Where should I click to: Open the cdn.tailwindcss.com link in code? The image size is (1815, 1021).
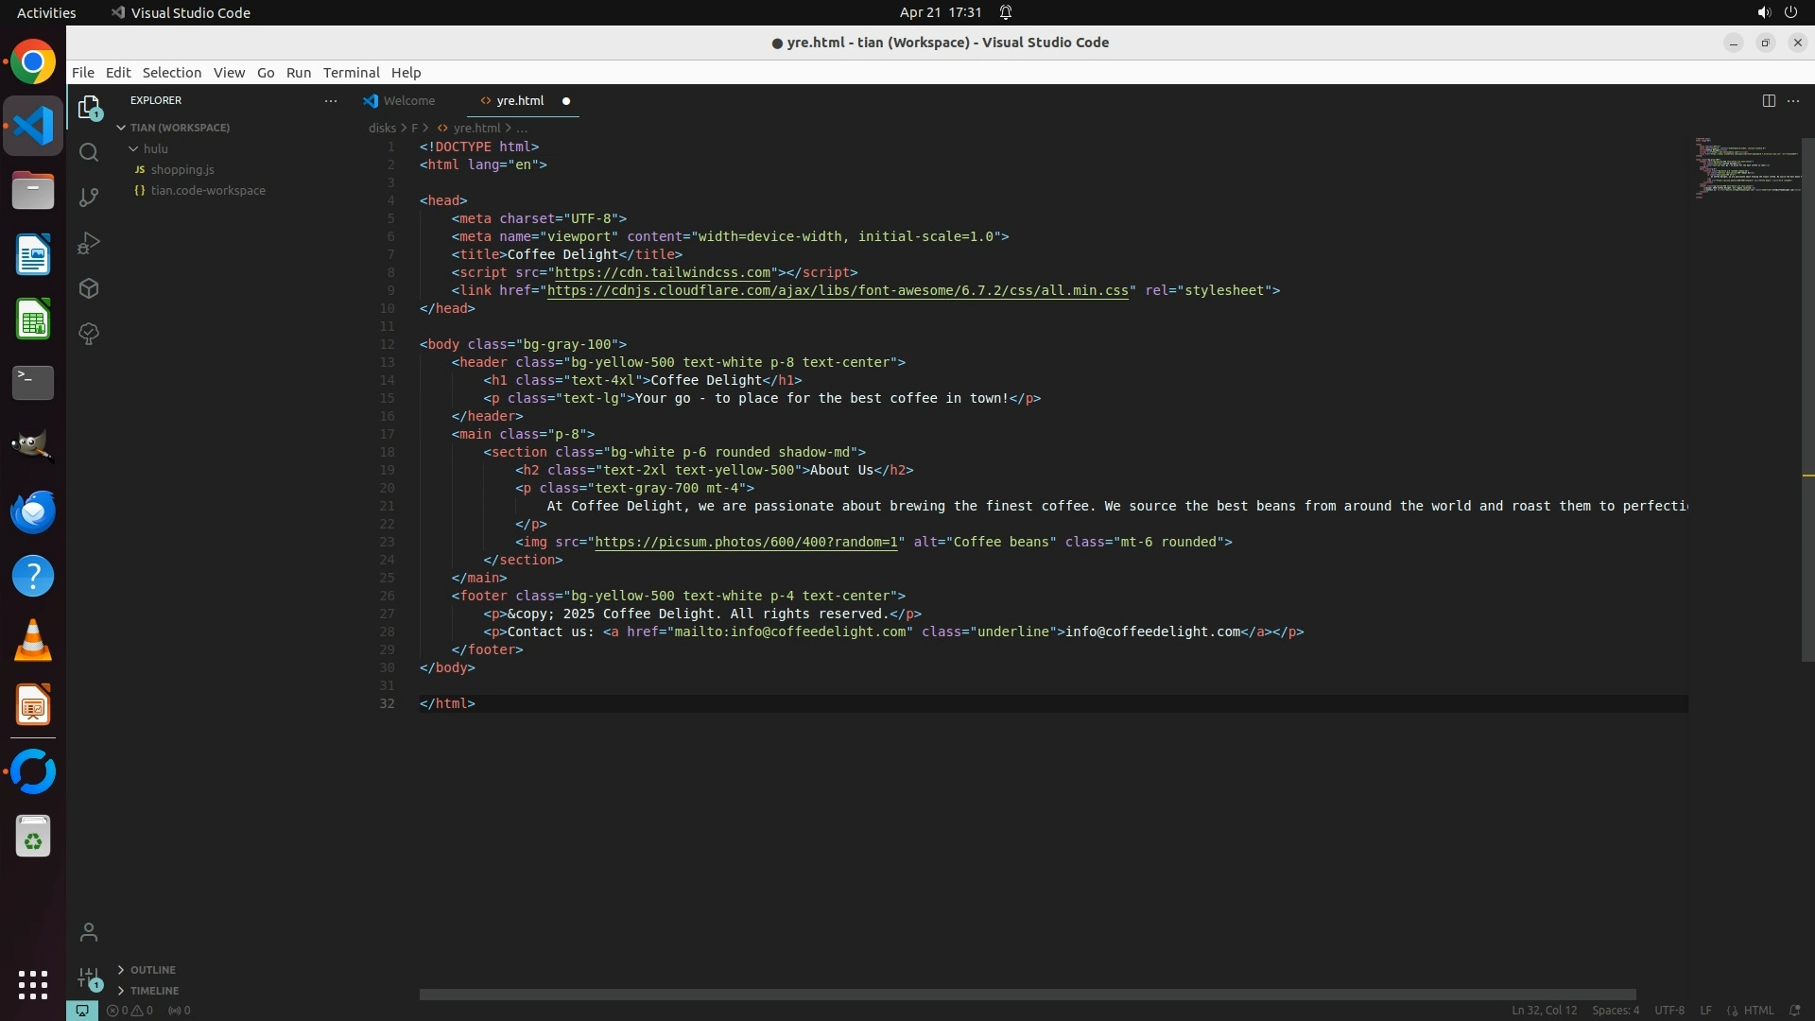[x=663, y=272]
